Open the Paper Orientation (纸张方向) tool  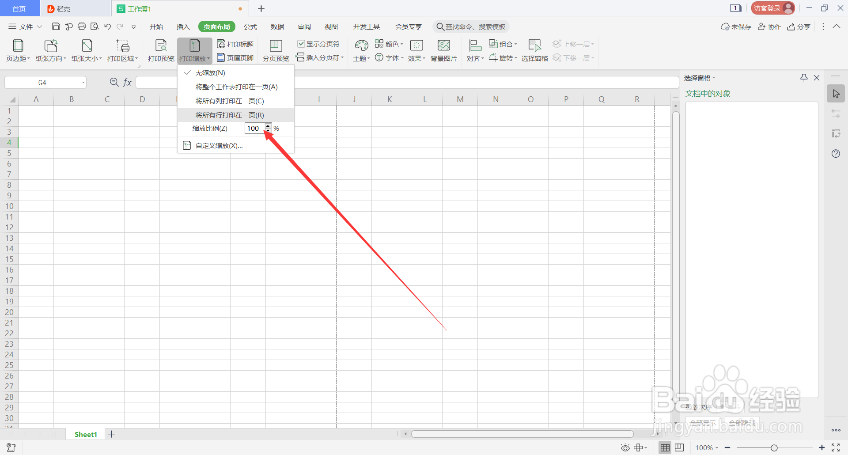click(51, 50)
